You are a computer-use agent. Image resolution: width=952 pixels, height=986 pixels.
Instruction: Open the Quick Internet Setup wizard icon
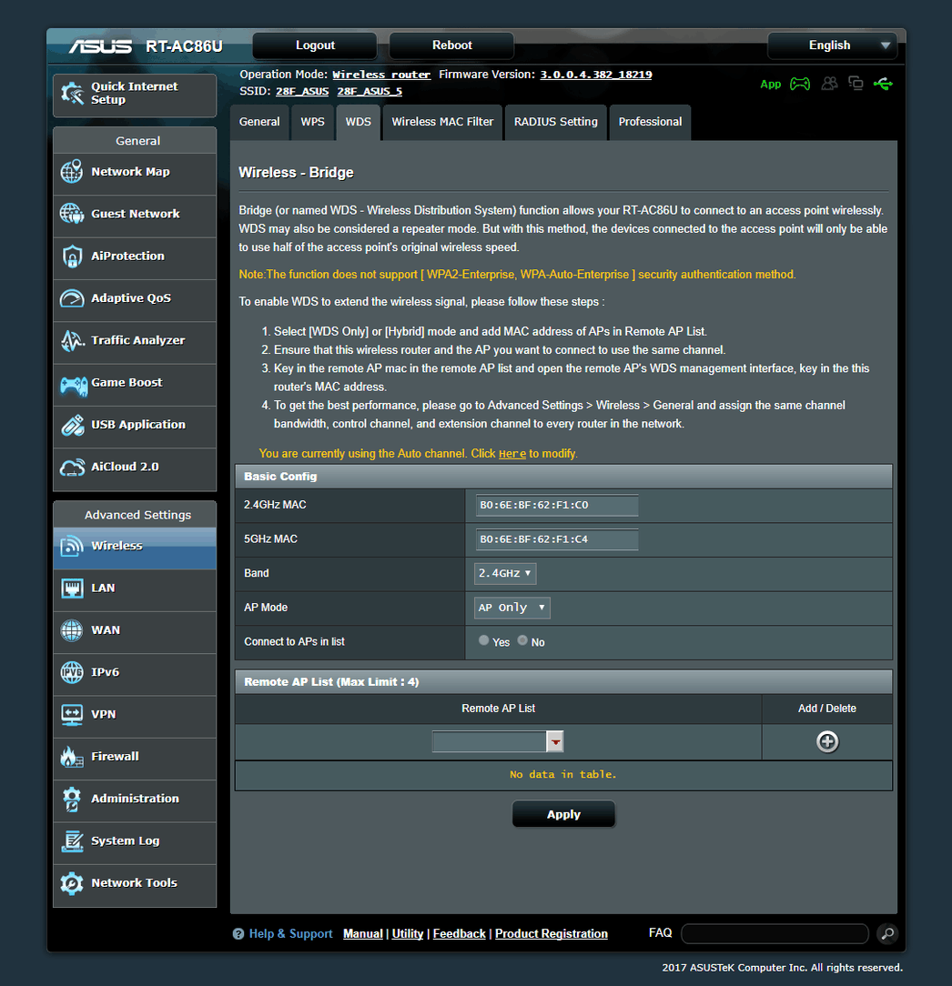[x=73, y=93]
